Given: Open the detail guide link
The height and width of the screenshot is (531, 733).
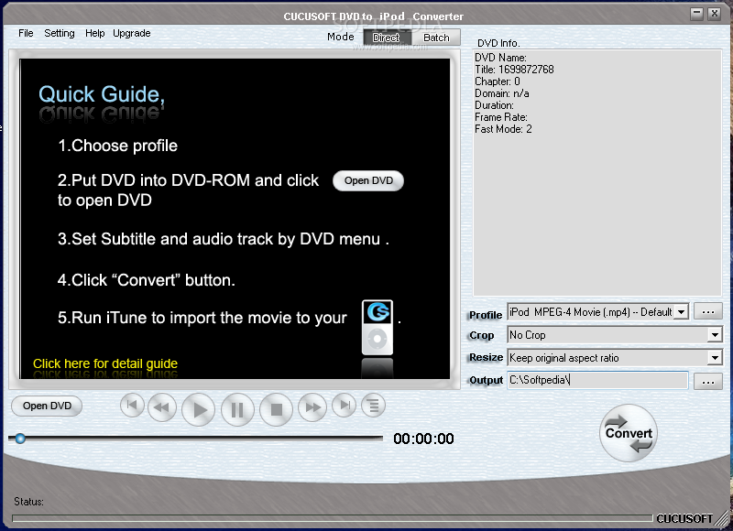Looking at the screenshot, I should [x=105, y=363].
